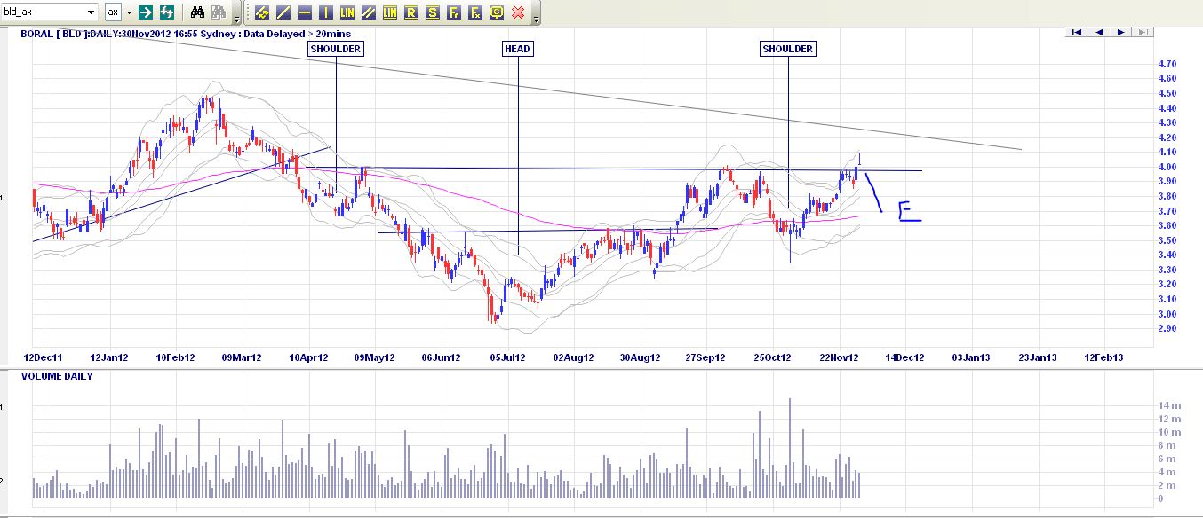Select the S support line tool
Image resolution: width=1203 pixels, height=518 pixels.
point(433,12)
